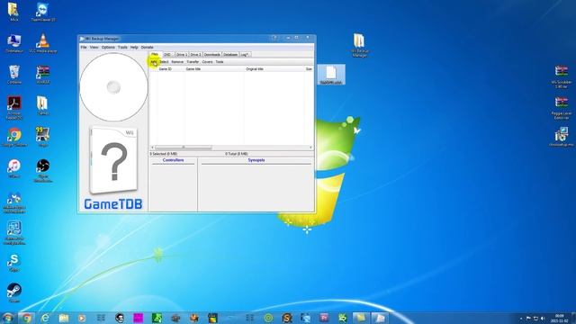The height and width of the screenshot is (324, 576).
Task: Open the Options menu
Action: pos(108,48)
